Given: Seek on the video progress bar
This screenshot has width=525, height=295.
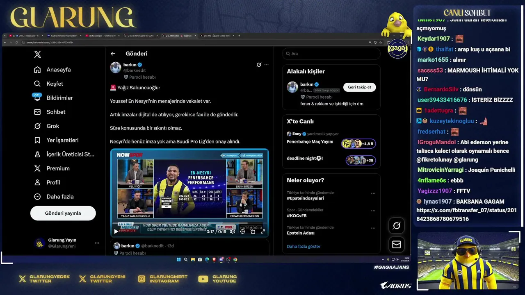Looking at the screenshot, I should coord(189,224).
